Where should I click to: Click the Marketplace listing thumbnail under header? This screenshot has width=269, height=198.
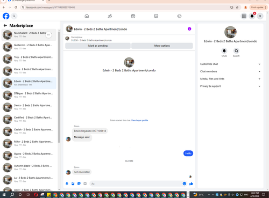(x=67, y=38)
